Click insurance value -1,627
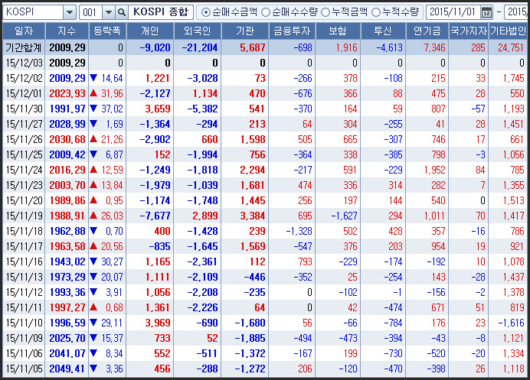This screenshot has width=530, height=380. click(x=344, y=216)
